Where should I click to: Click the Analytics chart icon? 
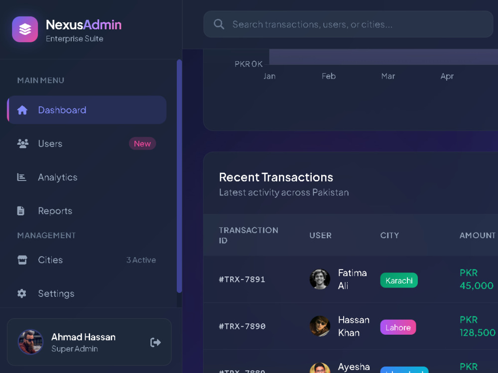coord(21,177)
